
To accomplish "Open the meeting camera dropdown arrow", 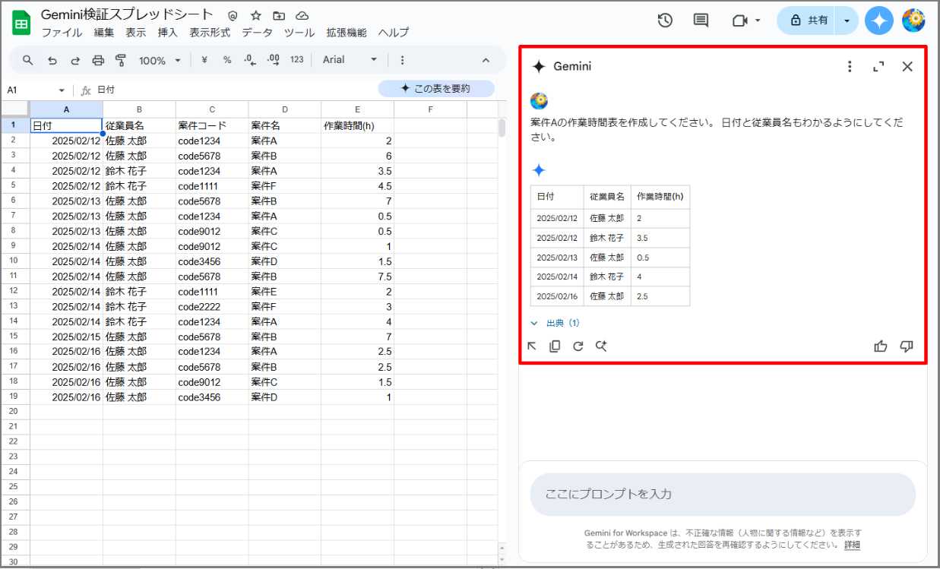I will [758, 21].
